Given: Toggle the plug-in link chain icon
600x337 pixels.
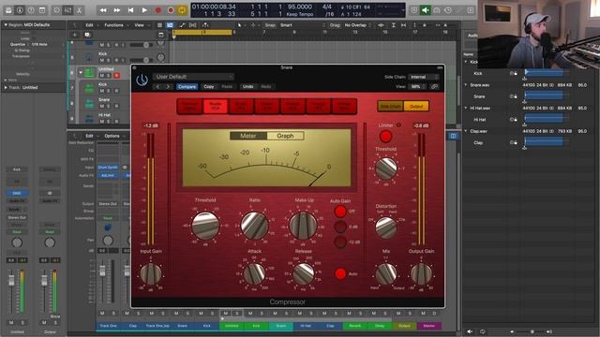Looking at the screenshot, I should coord(434,87).
